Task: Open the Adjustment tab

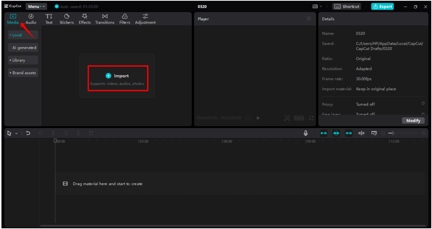Action: (145, 19)
